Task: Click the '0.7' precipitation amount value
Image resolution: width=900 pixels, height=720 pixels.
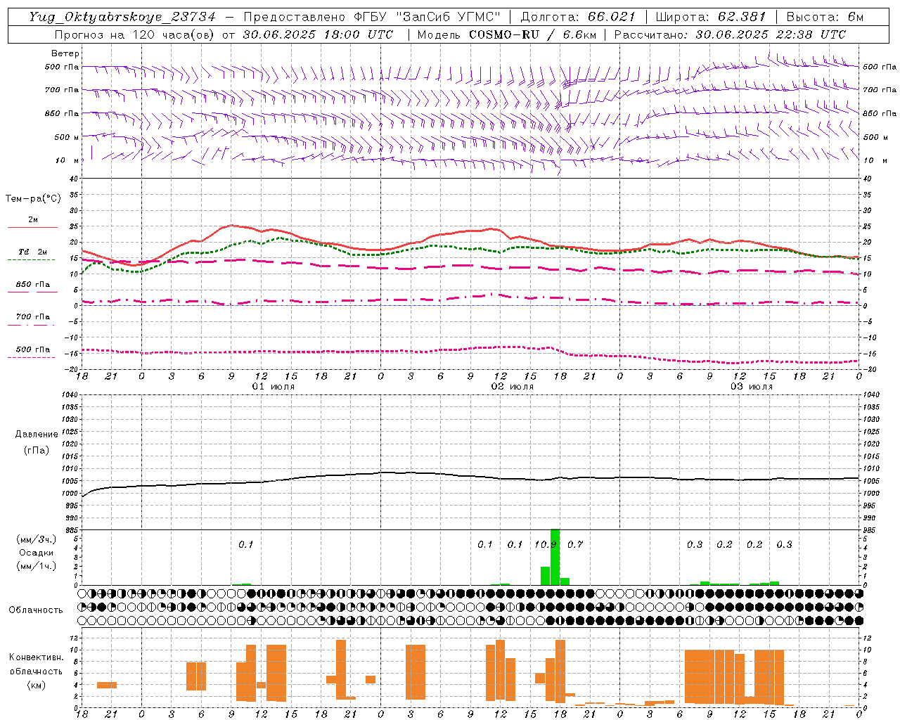Action: pos(575,544)
